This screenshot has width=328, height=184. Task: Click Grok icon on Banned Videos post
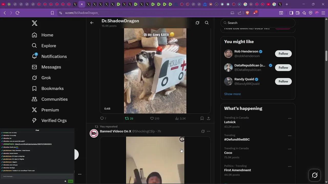pos(203,131)
